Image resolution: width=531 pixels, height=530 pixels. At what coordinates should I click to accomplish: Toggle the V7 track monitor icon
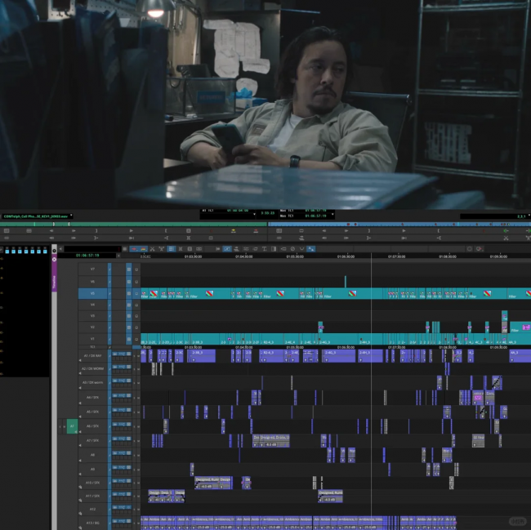tap(136, 269)
